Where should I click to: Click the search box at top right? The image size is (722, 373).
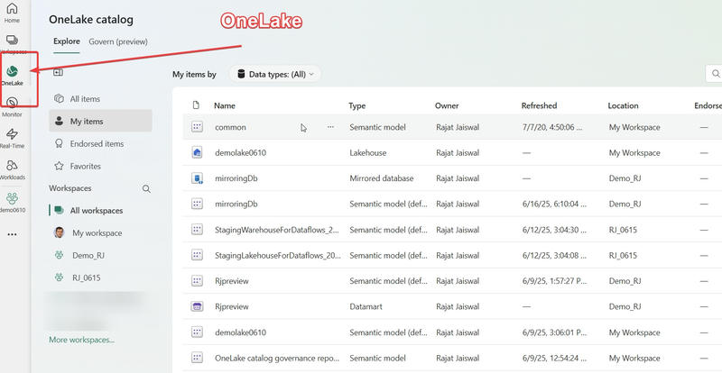click(x=714, y=74)
